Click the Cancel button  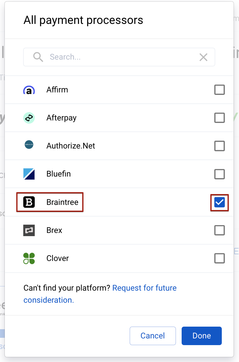153,336
